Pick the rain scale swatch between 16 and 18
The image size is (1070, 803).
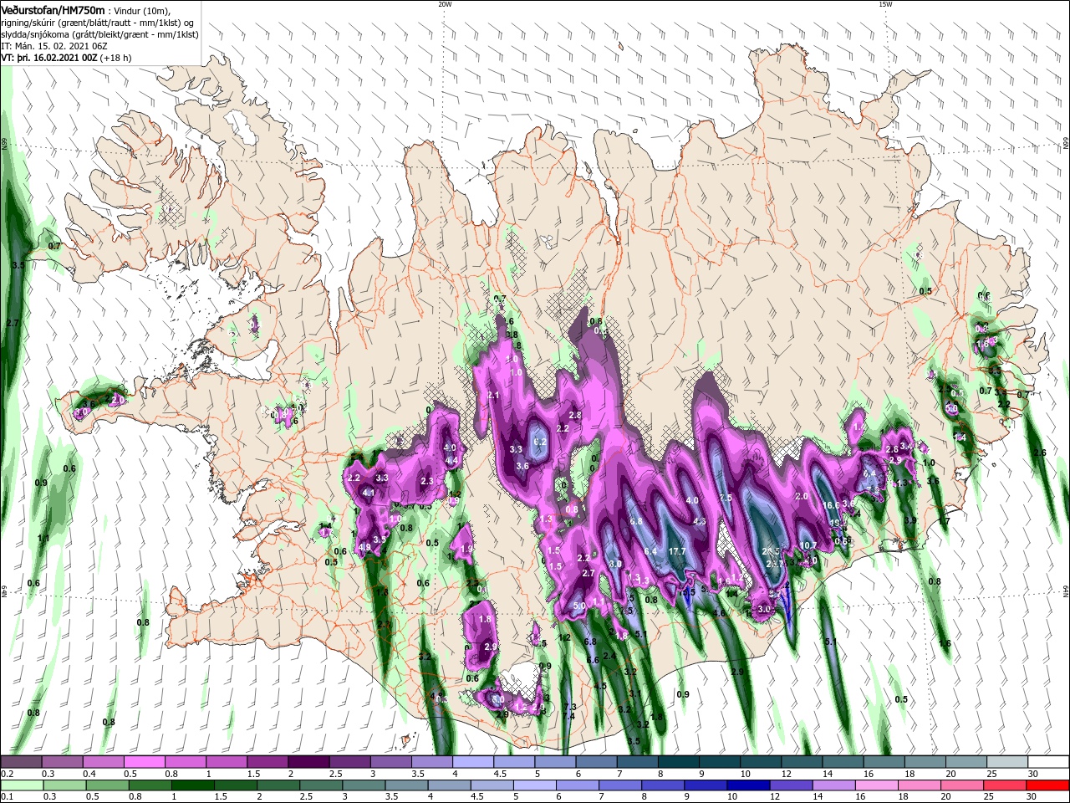(879, 785)
